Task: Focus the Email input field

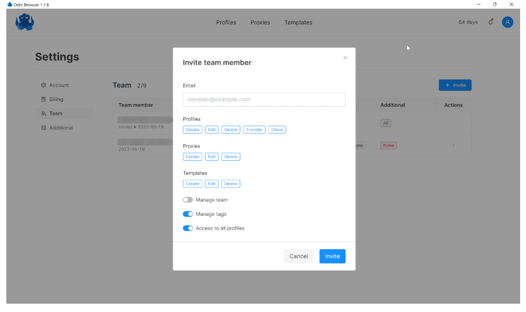Action: click(264, 99)
